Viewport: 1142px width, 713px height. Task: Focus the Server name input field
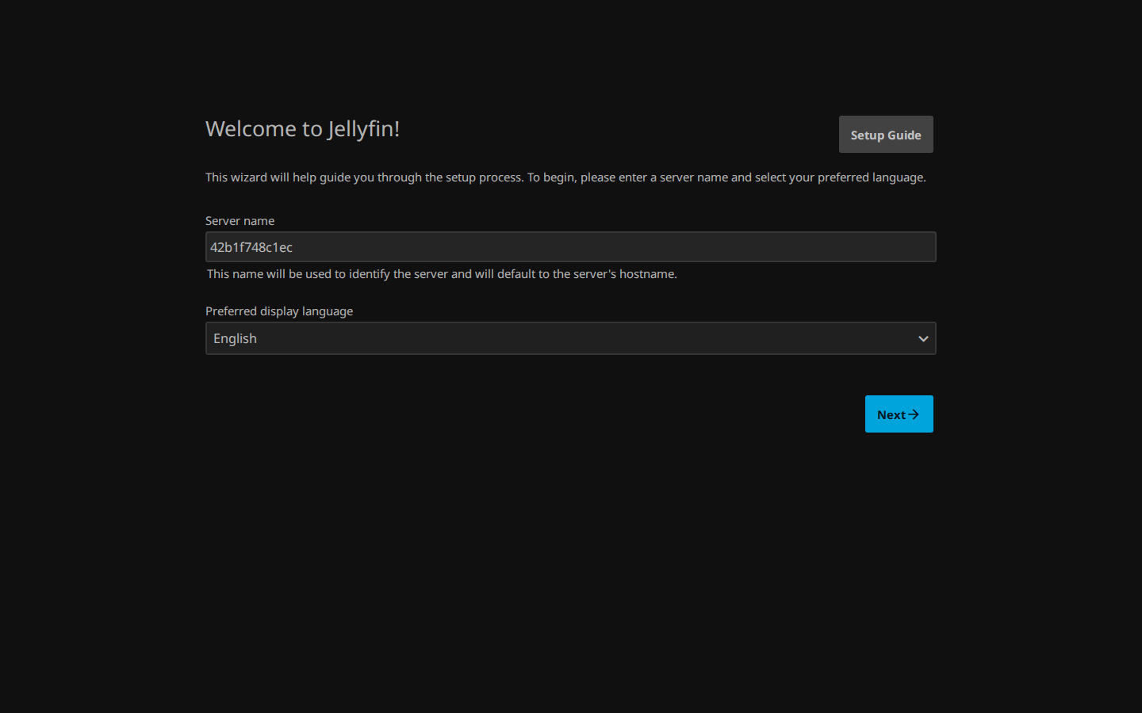tap(570, 247)
